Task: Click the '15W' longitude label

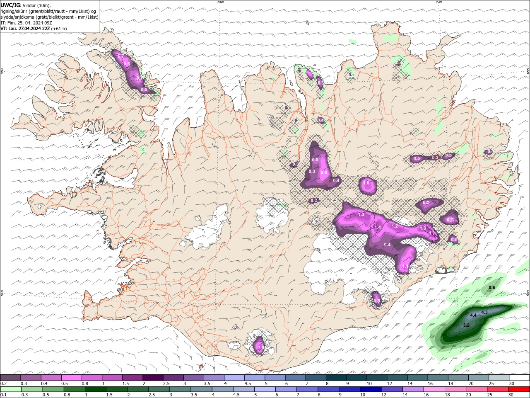Action: click(x=438, y=2)
